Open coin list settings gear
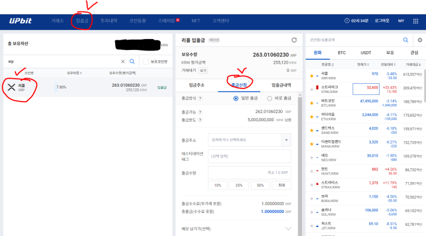The image size is (426, 236). click(x=420, y=40)
